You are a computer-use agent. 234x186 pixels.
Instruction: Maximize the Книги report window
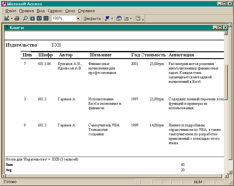click(x=220, y=28)
